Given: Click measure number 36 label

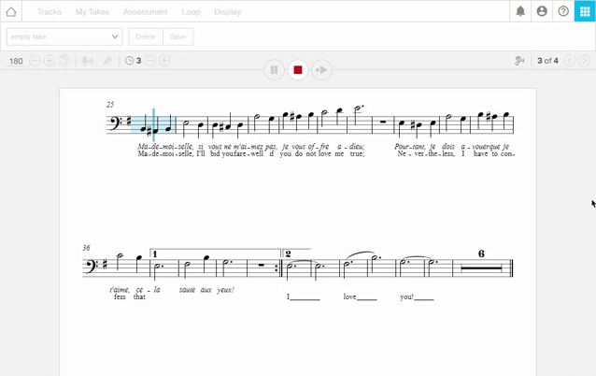Looking at the screenshot, I should pyautogui.click(x=86, y=247).
